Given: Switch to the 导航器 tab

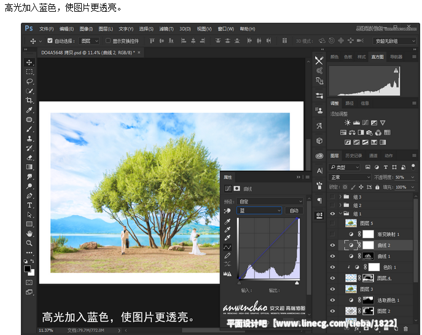Looking at the screenshot, I should point(396,57).
